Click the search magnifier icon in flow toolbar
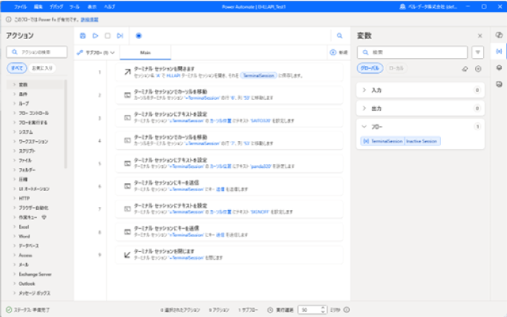507x317 pixels. click(339, 35)
